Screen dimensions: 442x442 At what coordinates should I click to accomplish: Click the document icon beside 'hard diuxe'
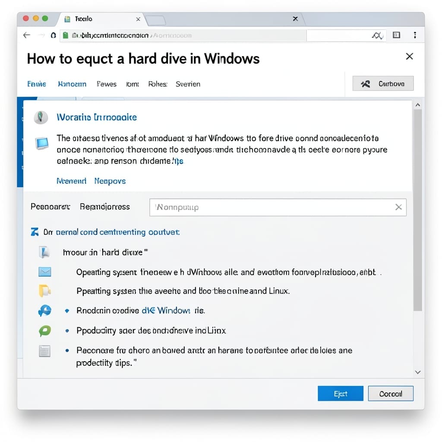[x=44, y=252]
